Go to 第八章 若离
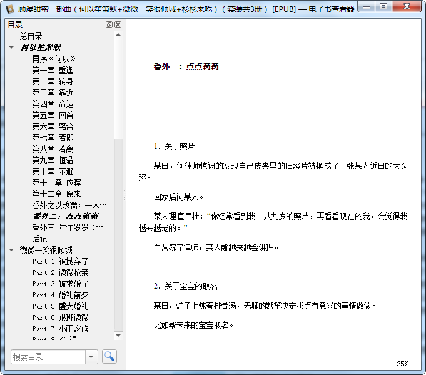 coord(53,149)
